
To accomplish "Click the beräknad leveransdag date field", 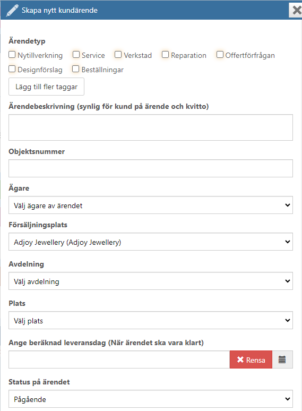I will point(119,359).
